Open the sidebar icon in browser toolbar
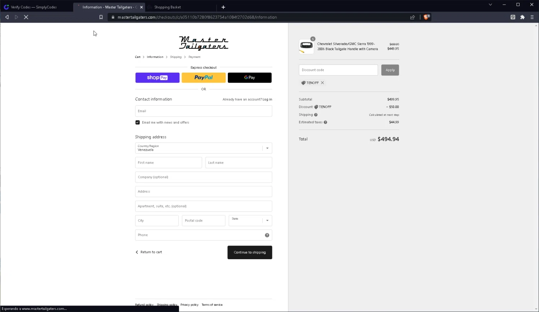This screenshot has width=539, height=312. (x=513, y=17)
